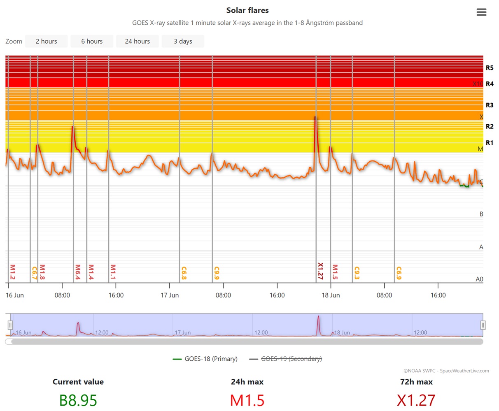Select the C6.7 flare marker label

(35, 273)
